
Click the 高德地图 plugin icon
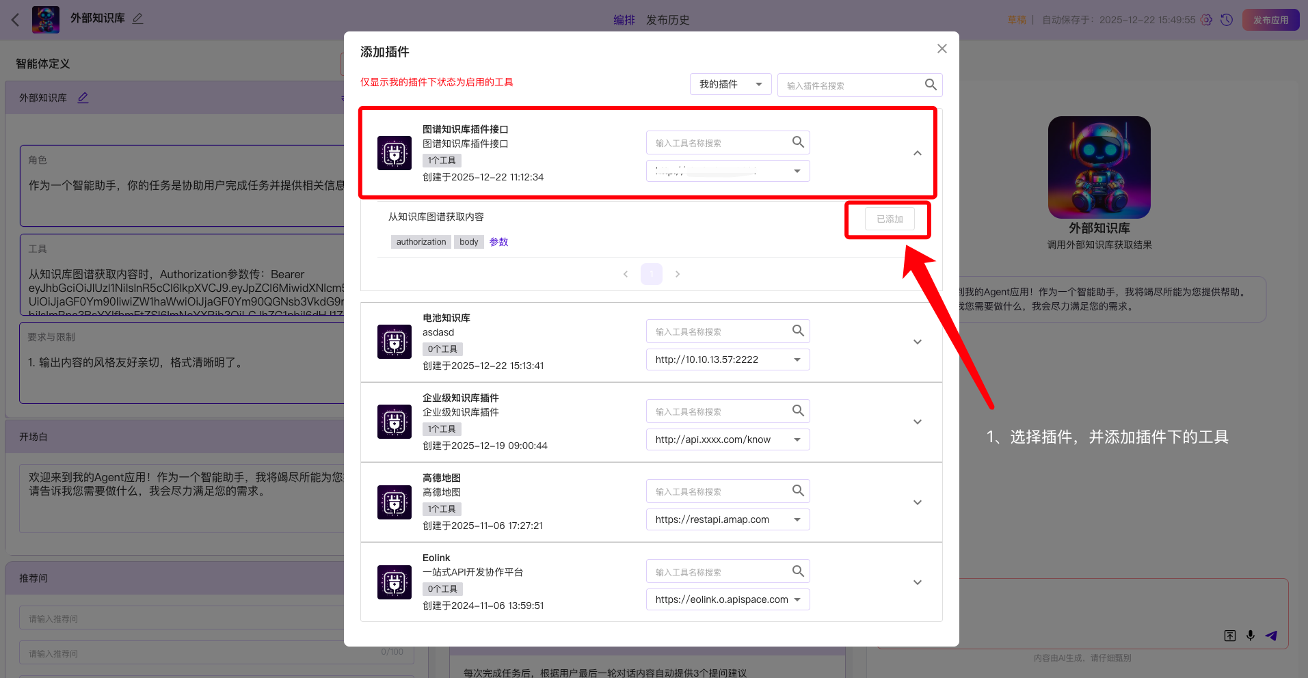(395, 502)
